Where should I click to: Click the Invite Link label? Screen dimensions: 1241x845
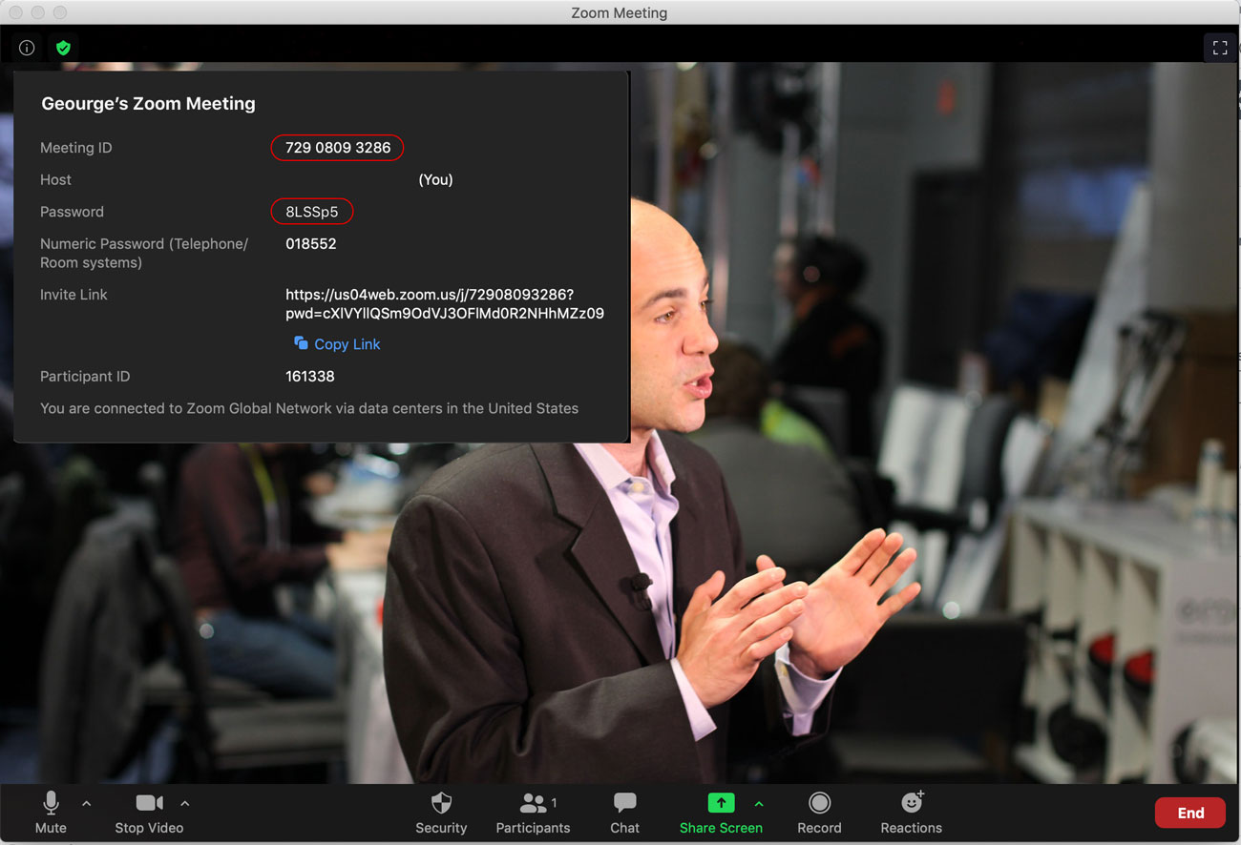(74, 295)
